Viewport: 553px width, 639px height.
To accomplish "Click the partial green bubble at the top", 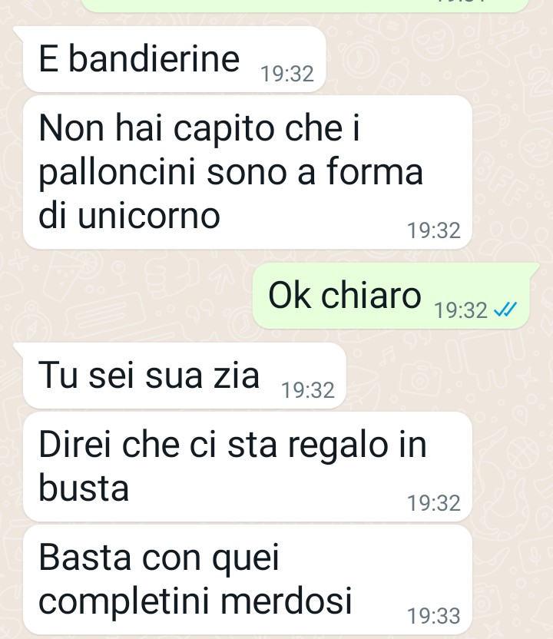I will pyautogui.click(x=306, y=5).
